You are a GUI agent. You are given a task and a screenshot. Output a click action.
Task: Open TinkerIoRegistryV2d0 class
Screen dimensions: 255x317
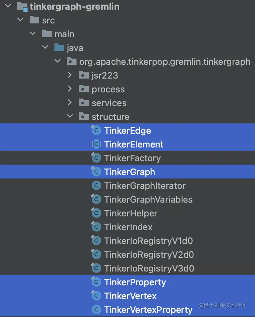click(x=149, y=255)
